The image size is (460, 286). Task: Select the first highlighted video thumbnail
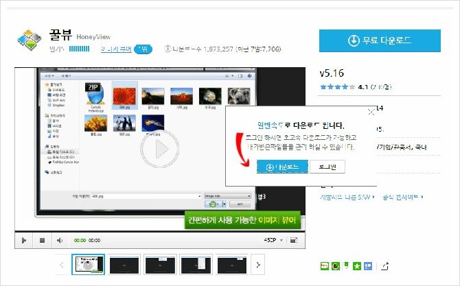coord(89,265)
